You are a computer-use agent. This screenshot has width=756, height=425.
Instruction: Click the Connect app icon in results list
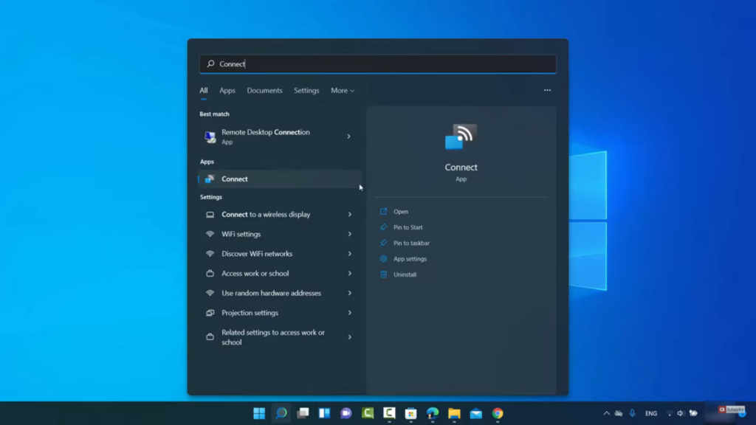[210, 179]
